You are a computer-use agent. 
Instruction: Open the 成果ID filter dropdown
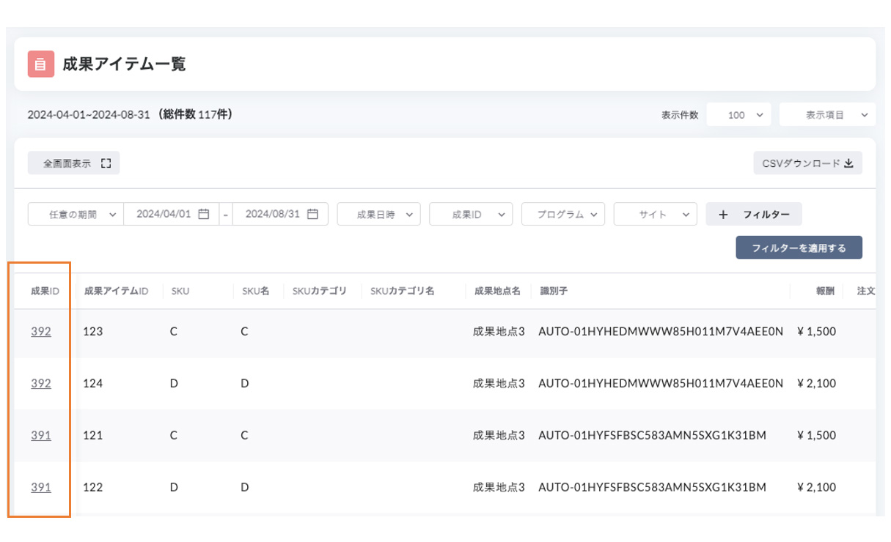click(x=471, y=214)
